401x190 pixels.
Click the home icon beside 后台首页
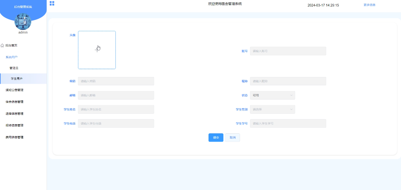[x=3, y=45]
